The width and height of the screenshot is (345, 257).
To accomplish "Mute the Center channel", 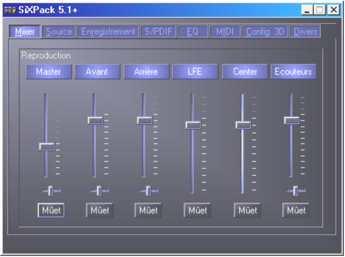I will pyautogui.click(x=247, y=210).
